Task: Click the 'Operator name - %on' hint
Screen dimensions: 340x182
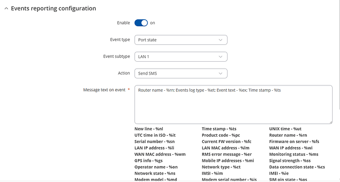Action: (156, 167)
